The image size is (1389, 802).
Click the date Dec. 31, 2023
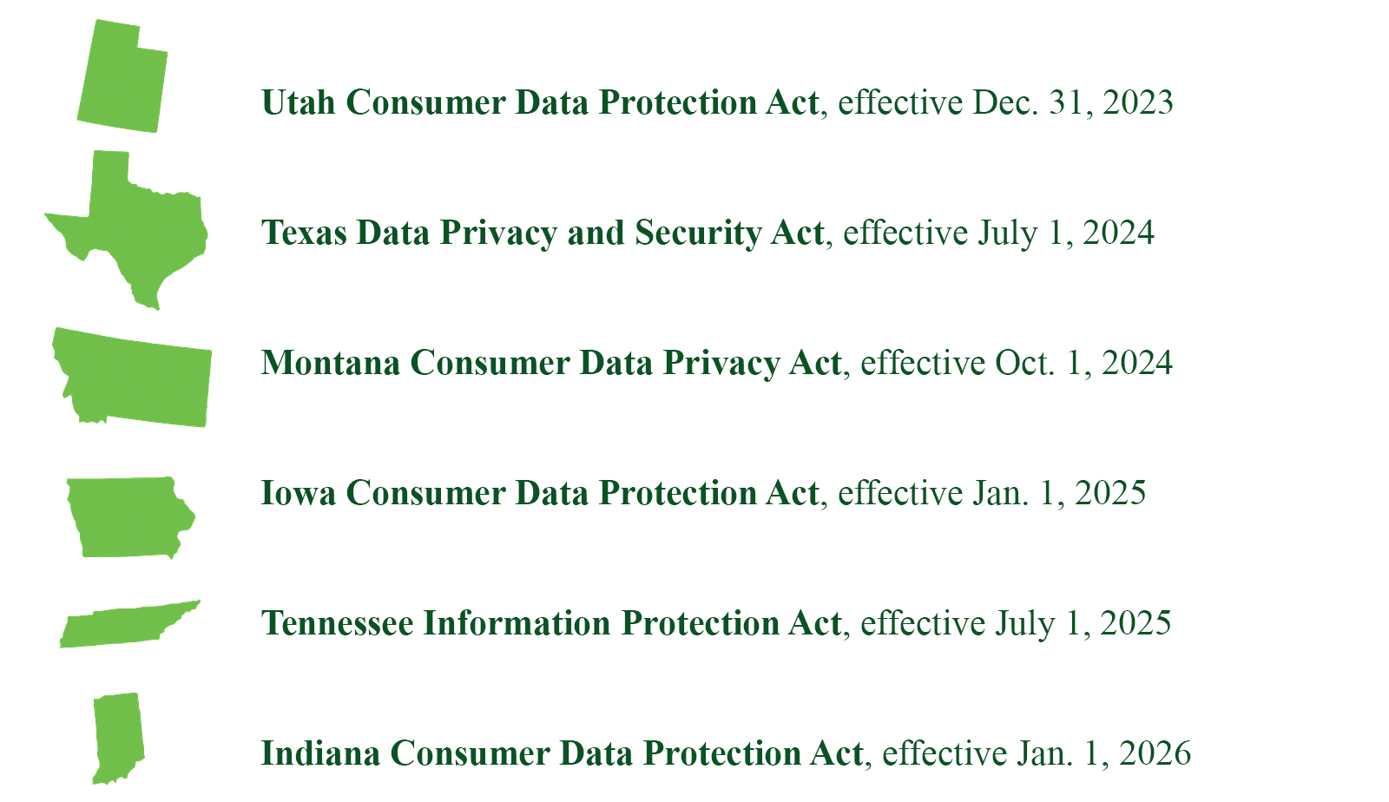[x=1073, y=102]
